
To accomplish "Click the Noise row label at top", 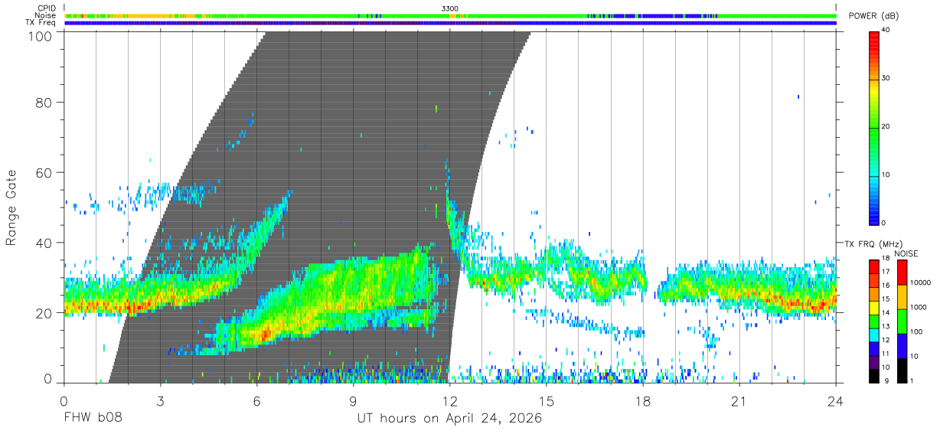I will 45,15.
